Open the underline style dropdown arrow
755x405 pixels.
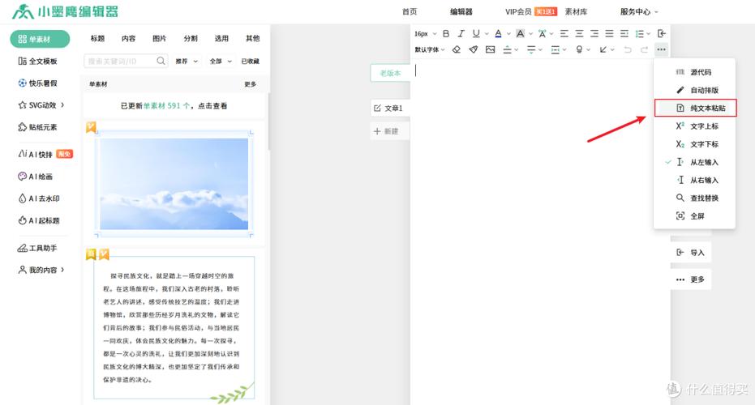click(487, 34)
